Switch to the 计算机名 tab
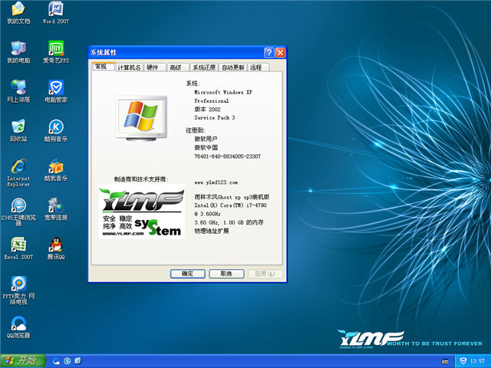Screen dimensions: 491x368 click(x=129, y=67)
